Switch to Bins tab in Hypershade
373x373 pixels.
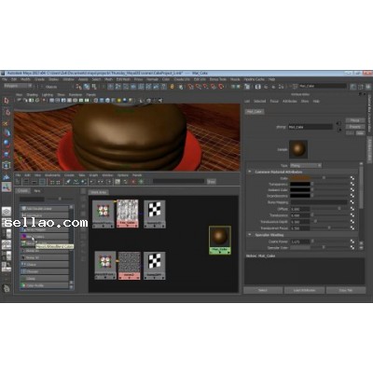pos(37,191)
